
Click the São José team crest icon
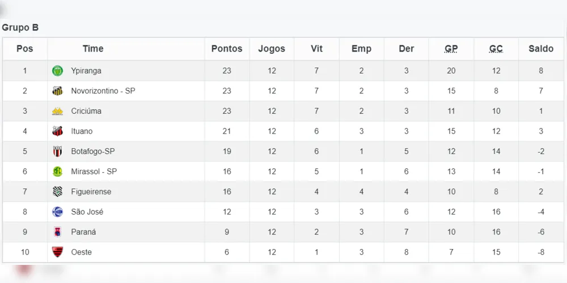pyautogui.click(x=57, y=212)
